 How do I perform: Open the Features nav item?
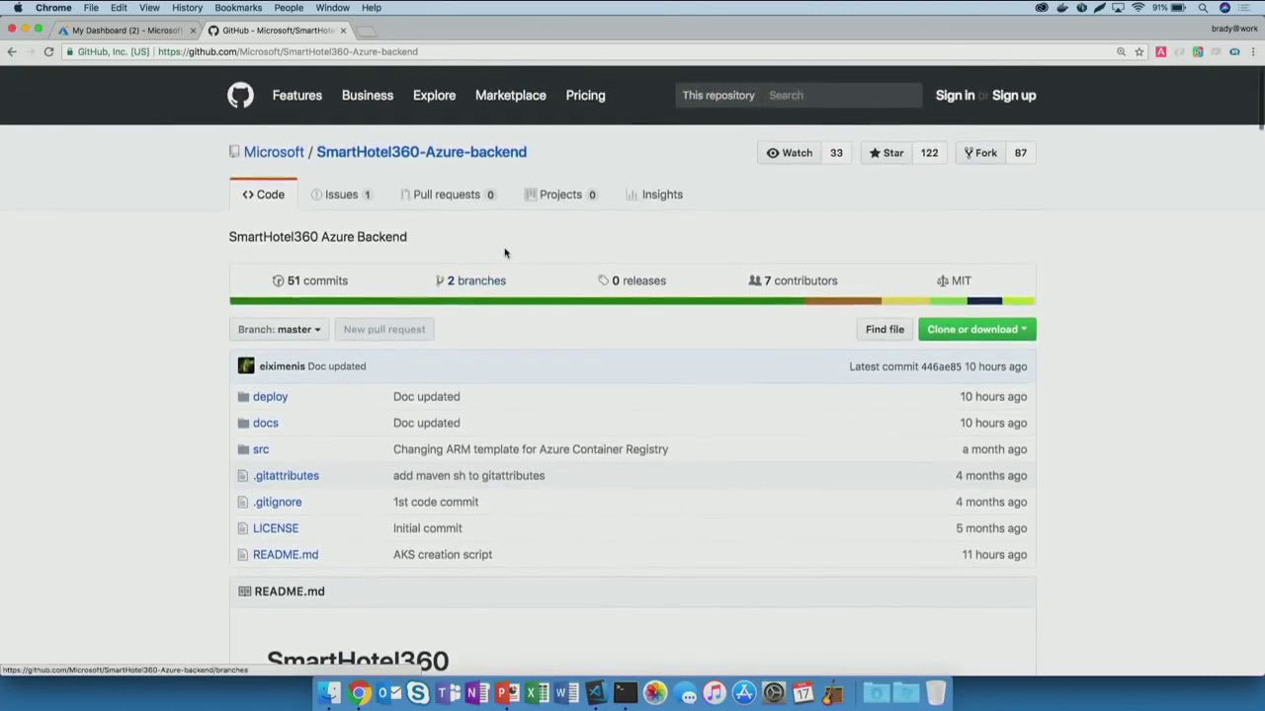pos(297,96)
